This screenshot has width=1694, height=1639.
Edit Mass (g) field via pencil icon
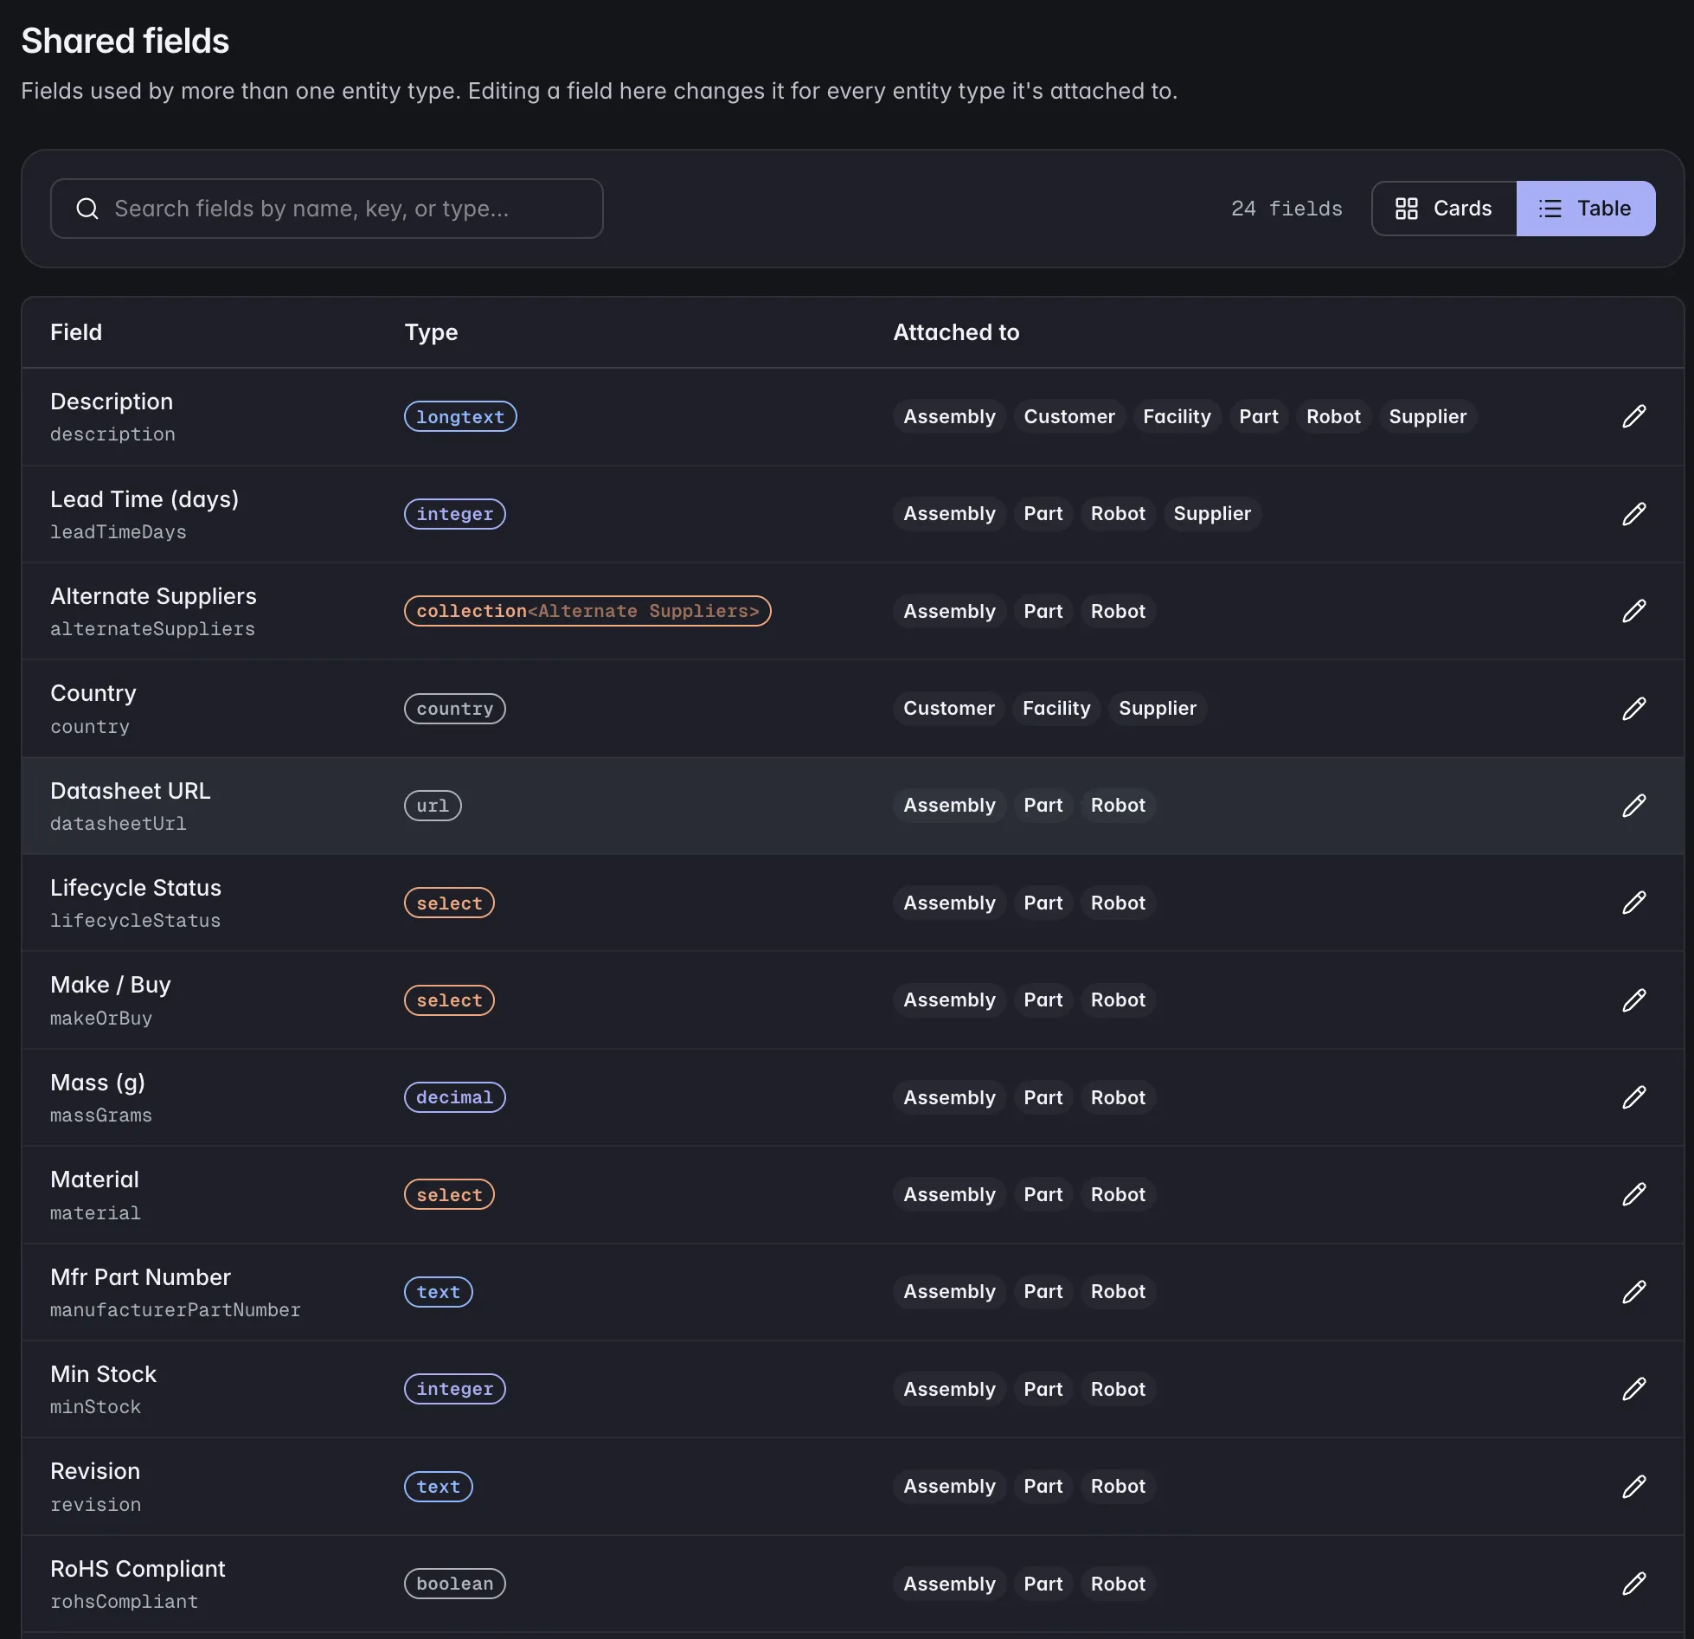(1633, 1097)
